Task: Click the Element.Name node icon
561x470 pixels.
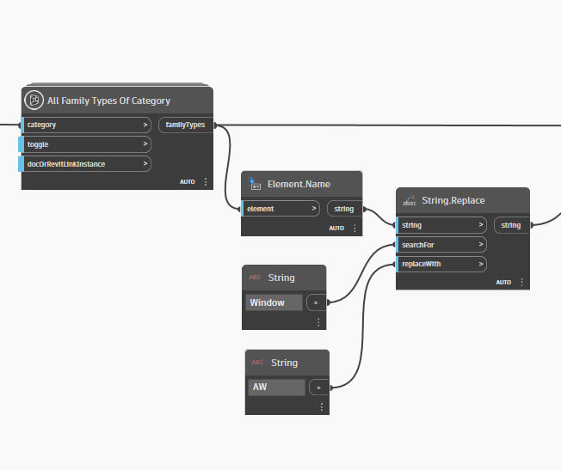Action: [x=255, y=184]
